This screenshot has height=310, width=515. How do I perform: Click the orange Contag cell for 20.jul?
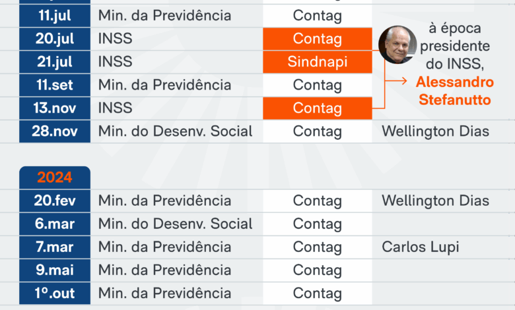tap(318, 39)
